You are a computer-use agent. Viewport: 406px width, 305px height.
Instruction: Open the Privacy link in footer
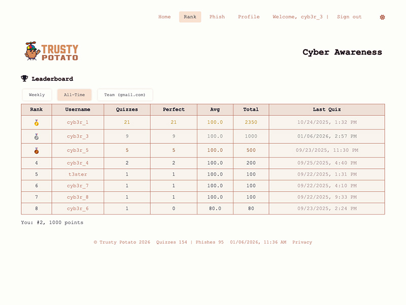302,242
